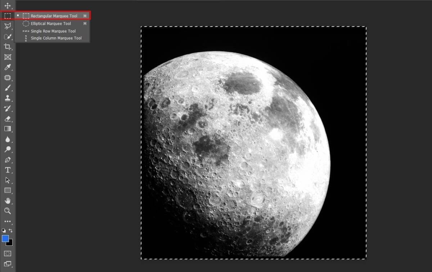Pick Single Column Marquee Tool

[x=56, y=38]
